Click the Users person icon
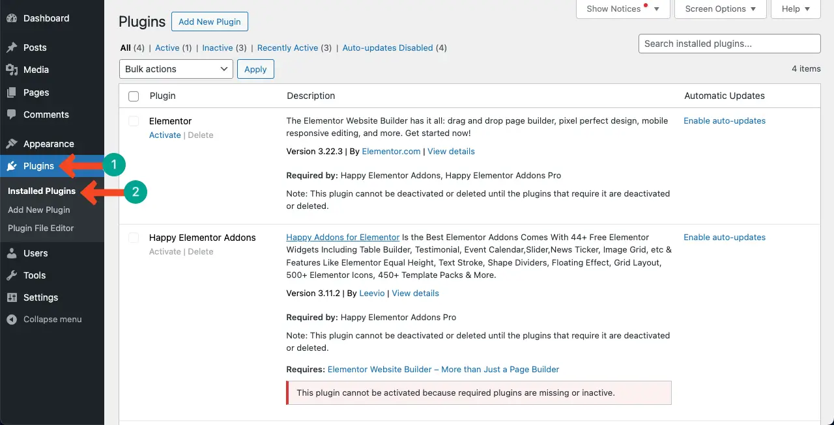Screen dimensions: 834x425 (x=12, y=253)
